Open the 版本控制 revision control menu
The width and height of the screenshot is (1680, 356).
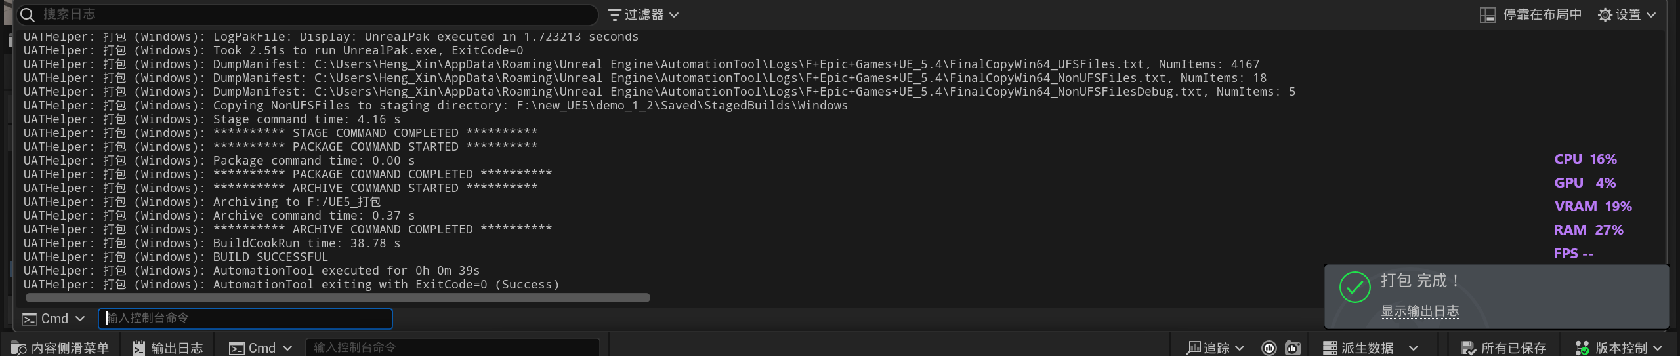pyautogui.click(x=1619, y=348)
